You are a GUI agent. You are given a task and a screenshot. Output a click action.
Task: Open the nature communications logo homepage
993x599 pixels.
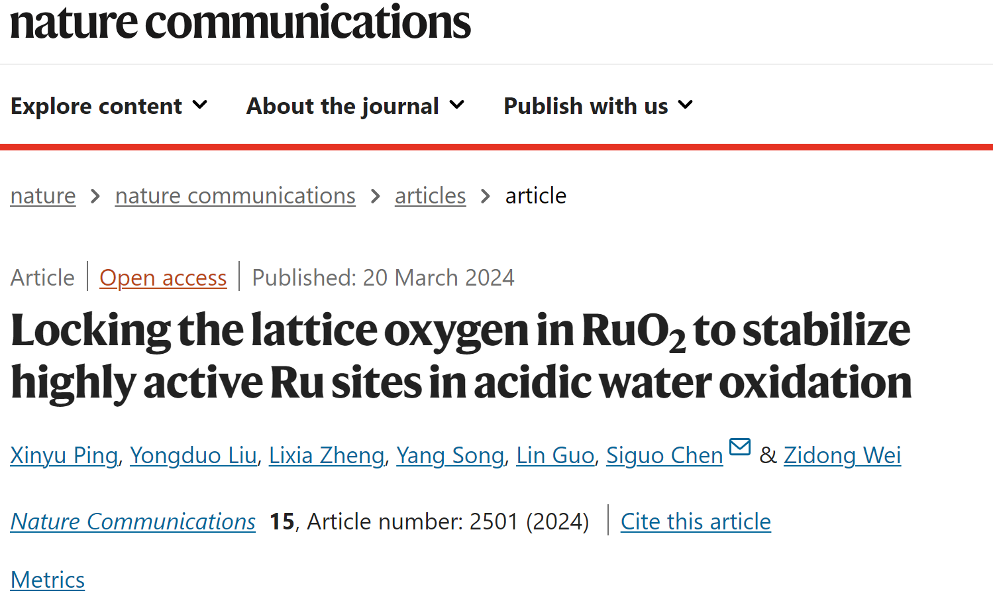pyautogui.click(x=240, y=22)
